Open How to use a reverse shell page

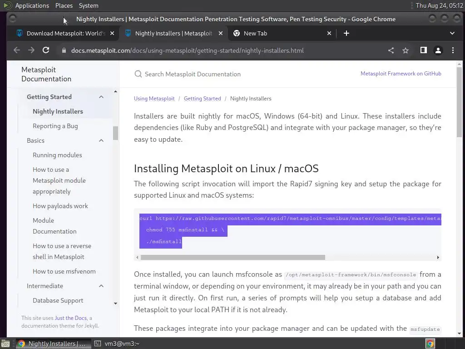(62, 251)
